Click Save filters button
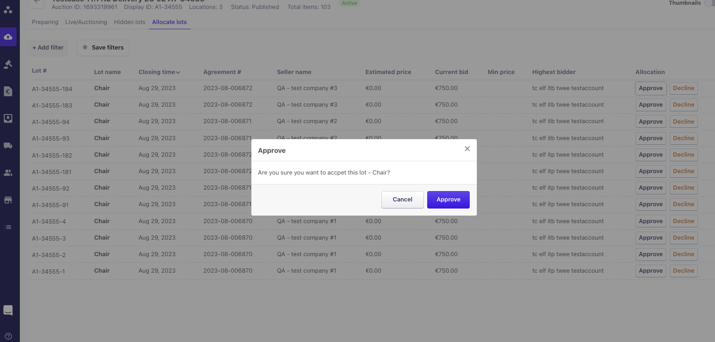715x342 pixels. (103, 48)
